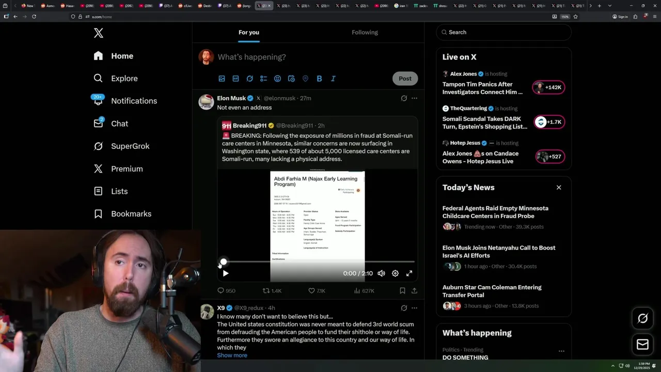Repost the Elon Musk post, 1.4K
661x372 pixels.
(272, 291)
